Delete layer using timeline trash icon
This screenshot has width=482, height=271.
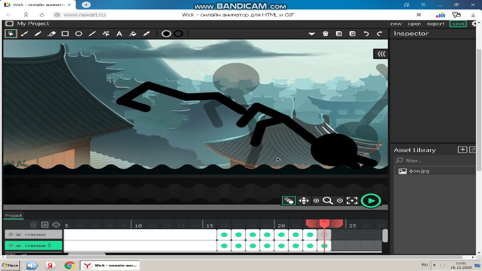pos(34,225)
